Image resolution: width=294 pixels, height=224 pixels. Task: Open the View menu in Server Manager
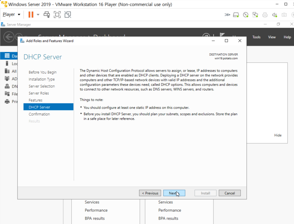272,37
